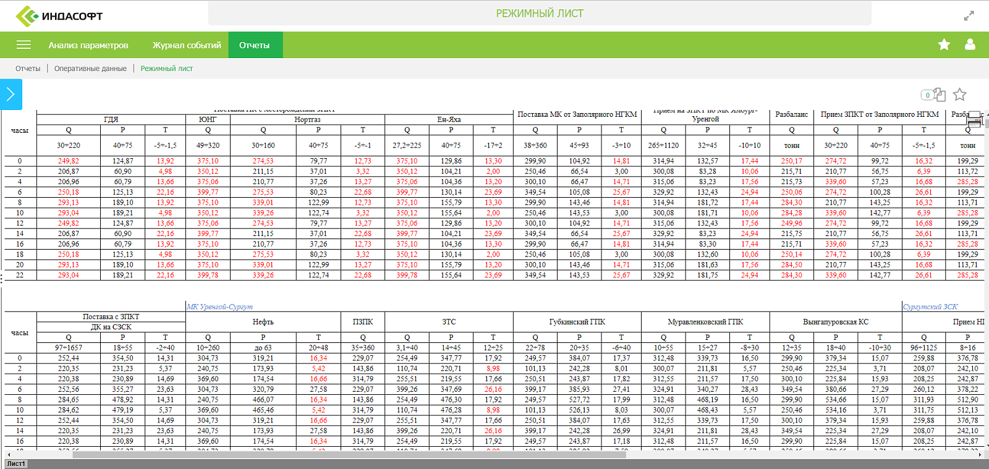The image size is (989, 469).
Task: Select Прием ЗПКТ от Заполярного НГКМ header
Action: coord(880,114)
